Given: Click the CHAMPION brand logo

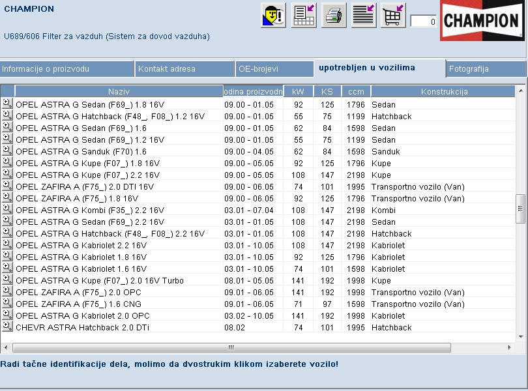Looking at the screenshot, I should click(482, 21).
